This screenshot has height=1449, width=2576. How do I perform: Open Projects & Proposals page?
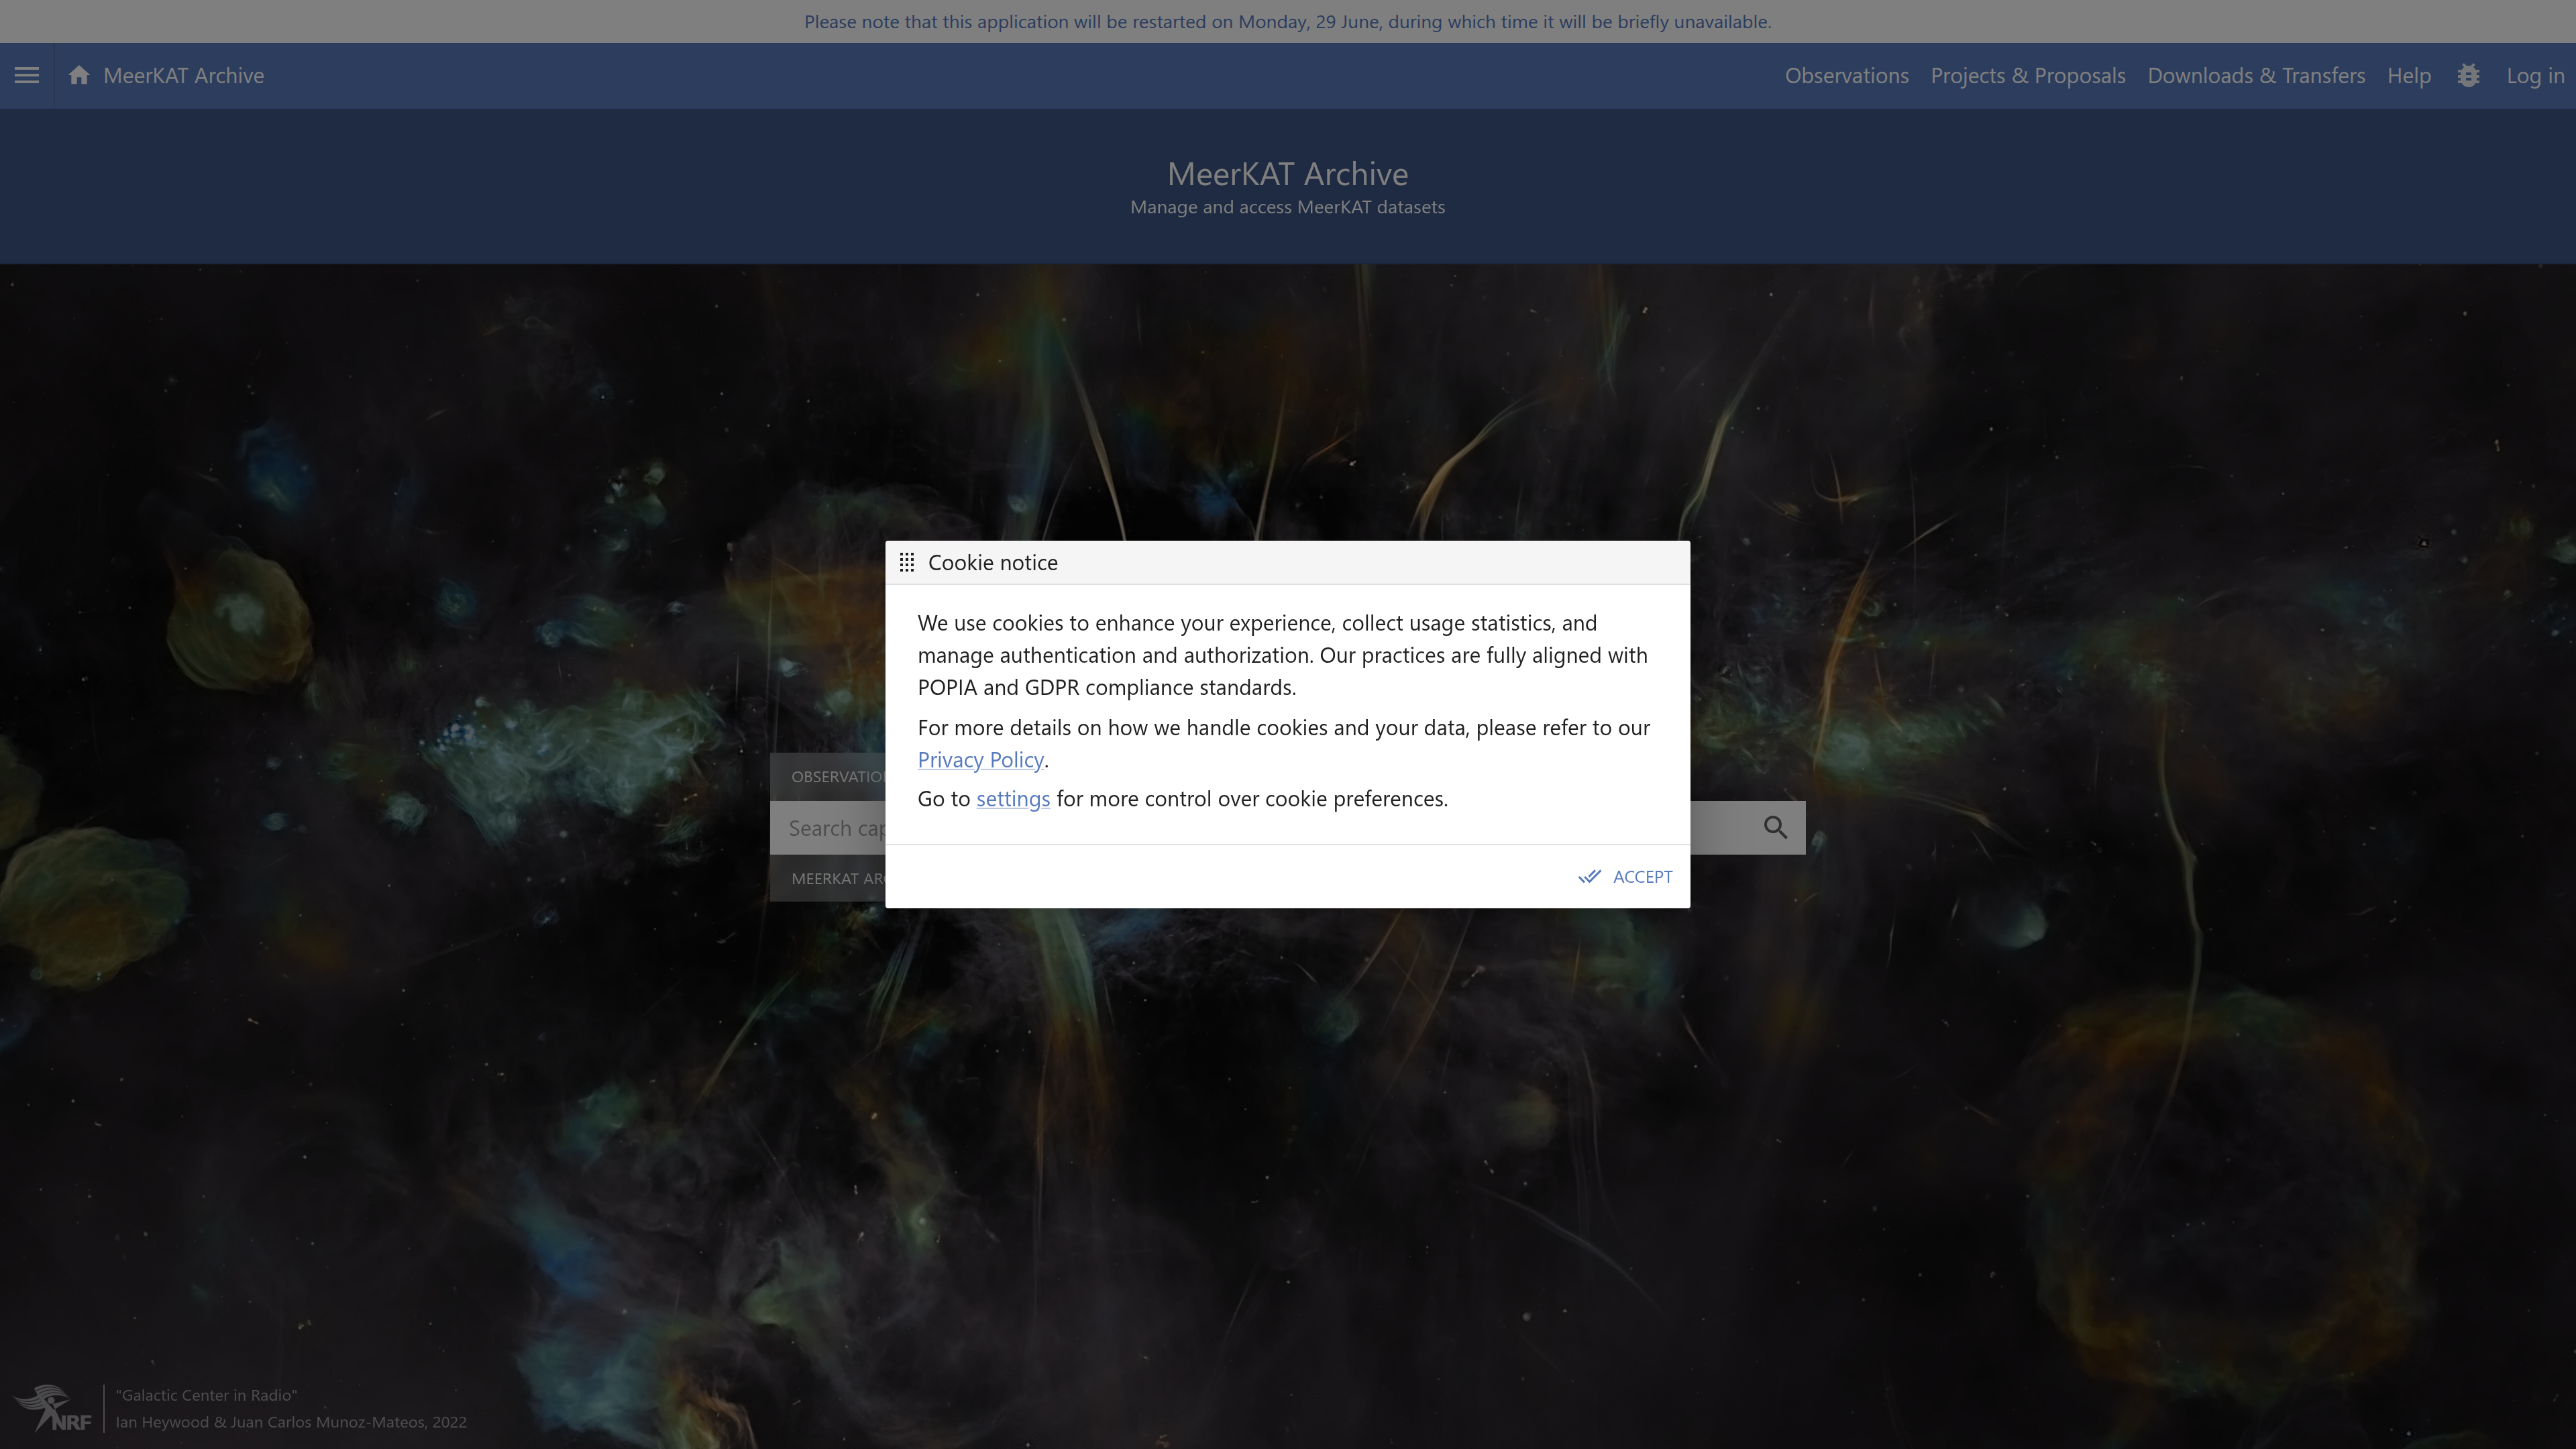pos(2027,76)
